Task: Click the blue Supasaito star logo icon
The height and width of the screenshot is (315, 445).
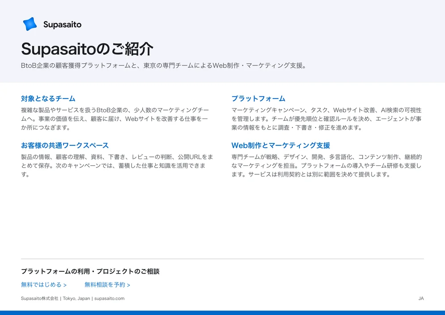Action: (x=30, y=24)
